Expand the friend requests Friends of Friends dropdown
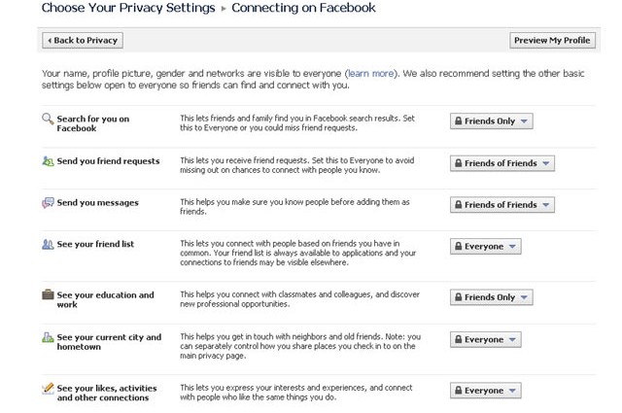Viewport: 622px width, 413px height. 501,163
